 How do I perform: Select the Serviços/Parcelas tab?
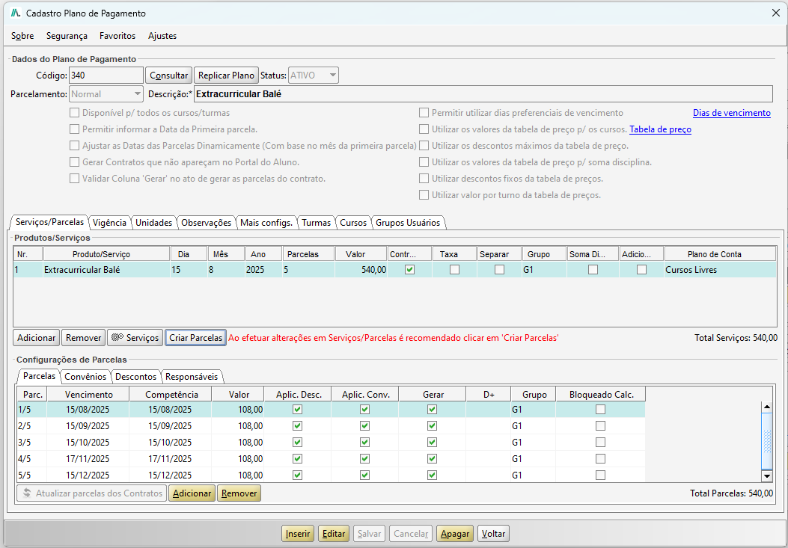[x=49, y=222]
